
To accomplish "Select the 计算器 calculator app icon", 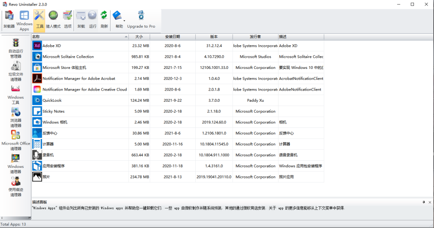I will coord(37,144).
